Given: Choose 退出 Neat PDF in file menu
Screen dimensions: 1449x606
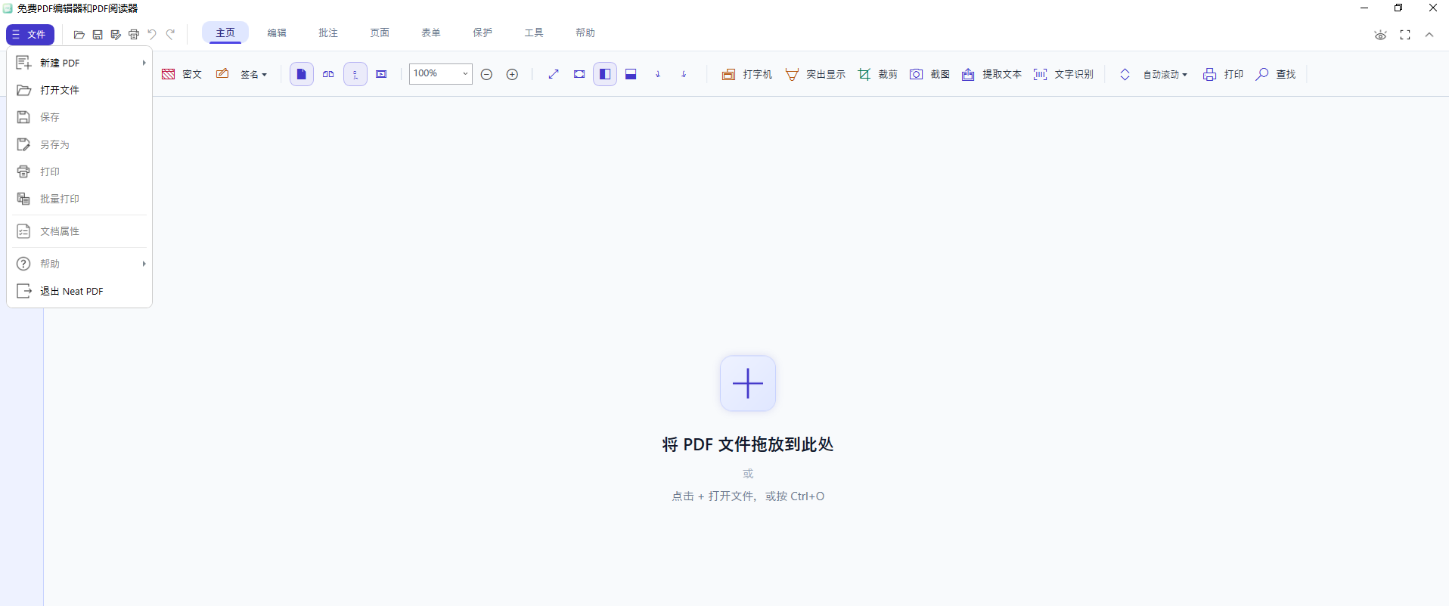Looking at the screenshot, I should tap(79, 291).
